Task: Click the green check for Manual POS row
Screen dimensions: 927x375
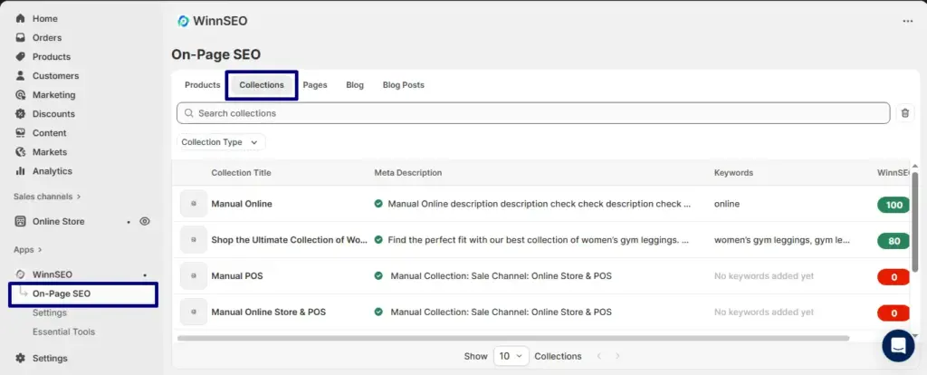Action: tap(378, 275)
